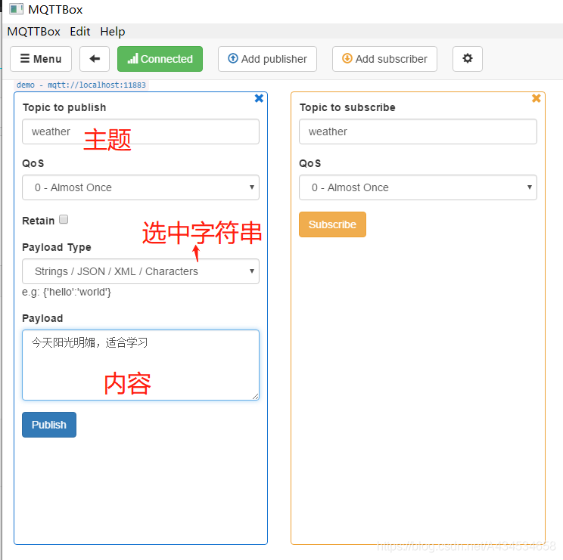563x560 pixels.
Task: Expand the subscriber QoS dropdown
Action: pyautogui.click(x=418, y=187)
